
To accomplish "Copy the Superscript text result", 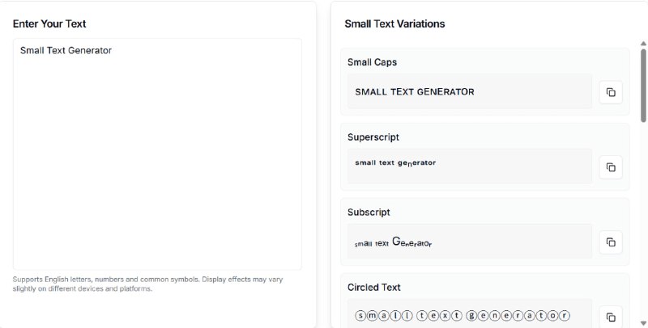I will [x=611, y=167].
